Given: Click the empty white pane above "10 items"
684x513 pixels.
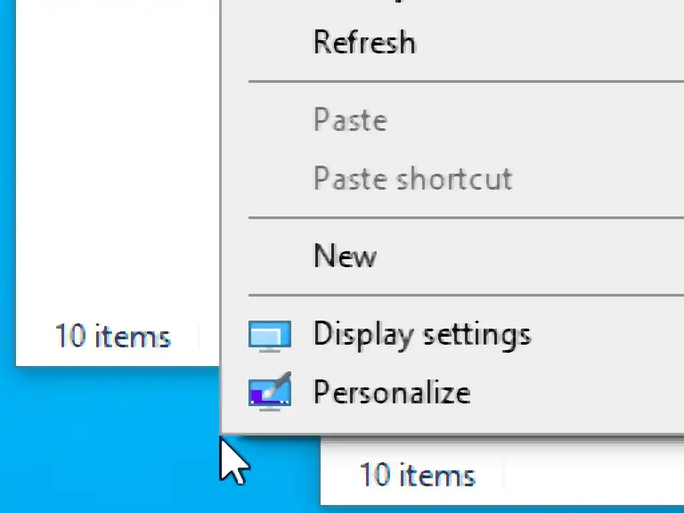Looking at the screenshot, I should pyautogui.click(x=114, y=167).
